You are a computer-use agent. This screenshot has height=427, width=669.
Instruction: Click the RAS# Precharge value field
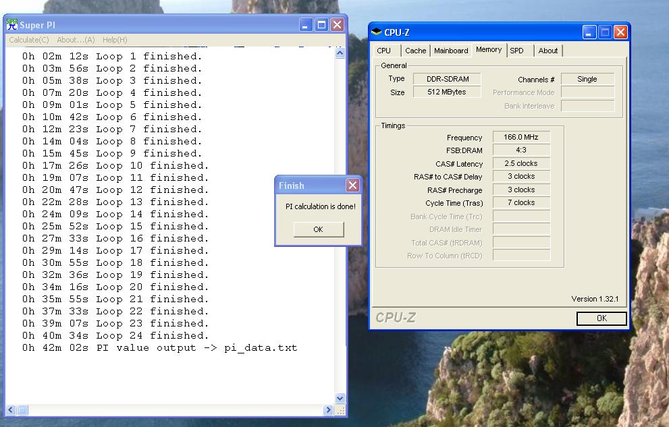[521, 190]
